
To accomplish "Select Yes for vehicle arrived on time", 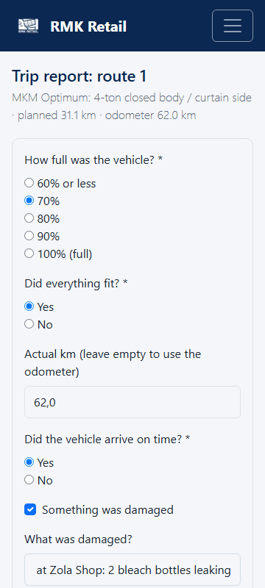I will [x=29, y=462].
